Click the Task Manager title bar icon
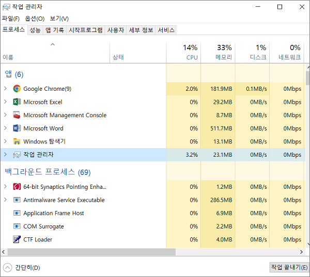Image resolution: width=310 pixels, height=277 pixels. (x=6, y=7)
